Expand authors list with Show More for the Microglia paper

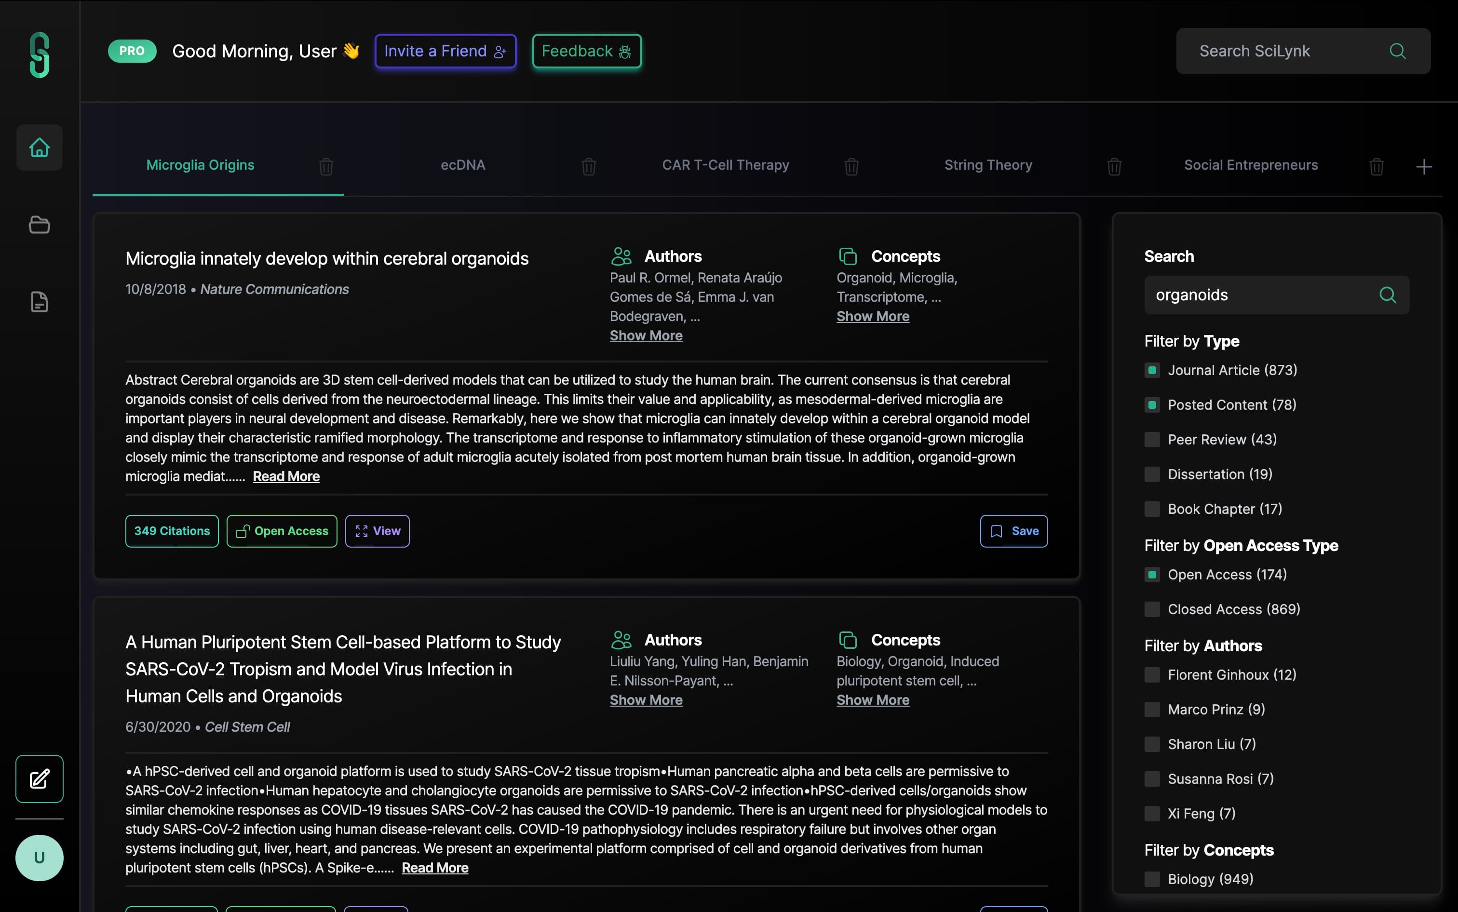(646, 335)
